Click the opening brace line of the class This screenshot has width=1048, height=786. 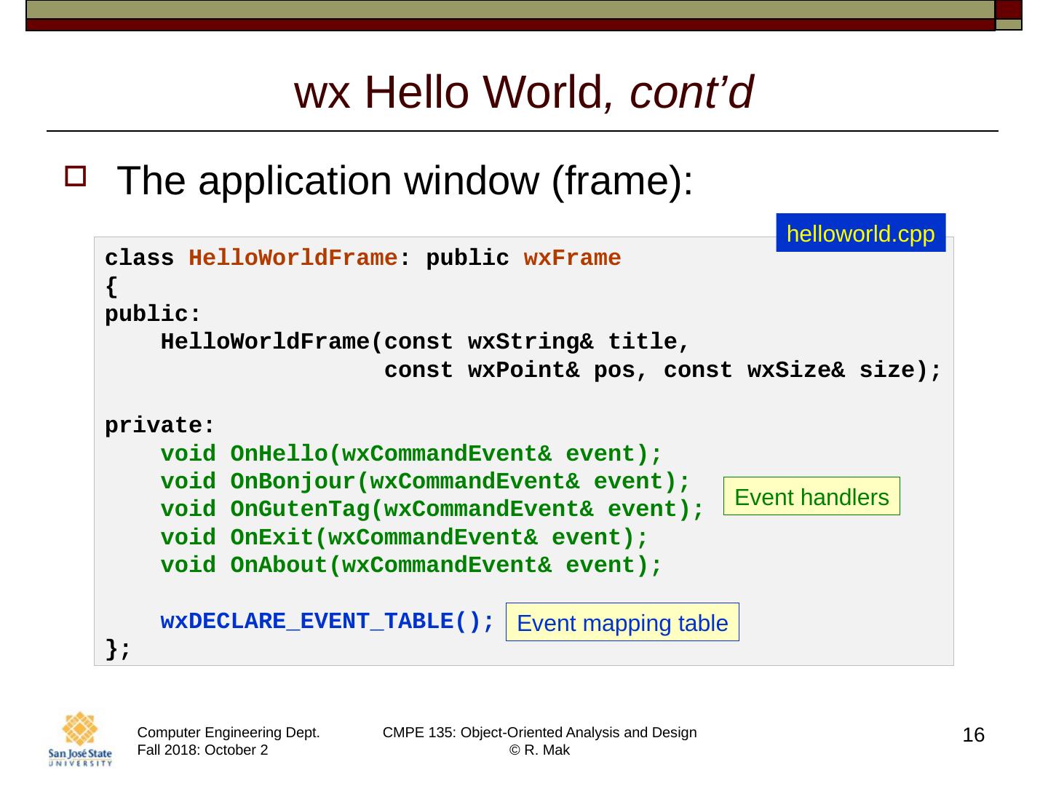pos(111,287)
